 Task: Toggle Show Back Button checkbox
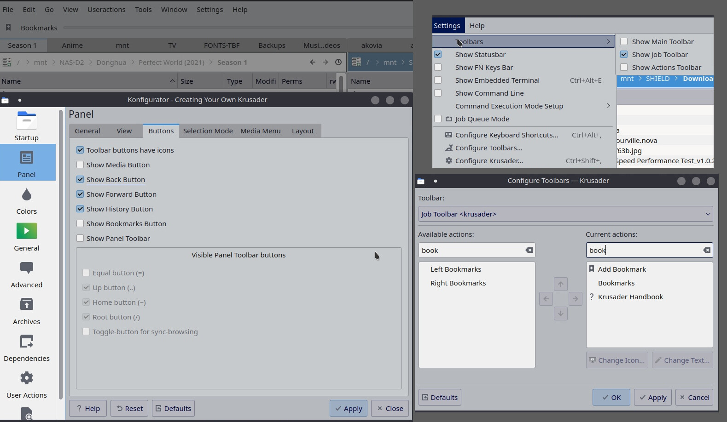point(80,179)
